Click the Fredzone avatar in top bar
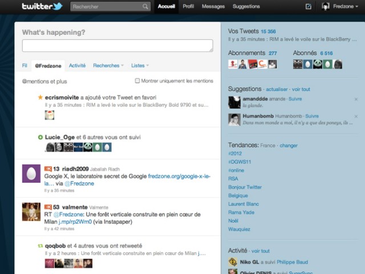Viewport: 365px width, 274px height. click(326, 6)
